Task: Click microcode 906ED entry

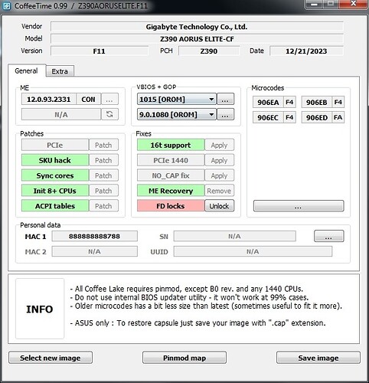Action: [x=316, y=117]
